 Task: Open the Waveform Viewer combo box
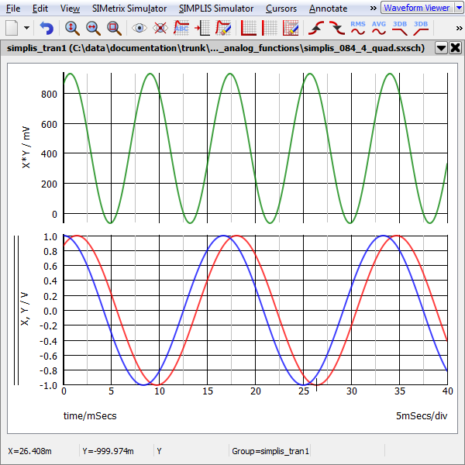419,8
